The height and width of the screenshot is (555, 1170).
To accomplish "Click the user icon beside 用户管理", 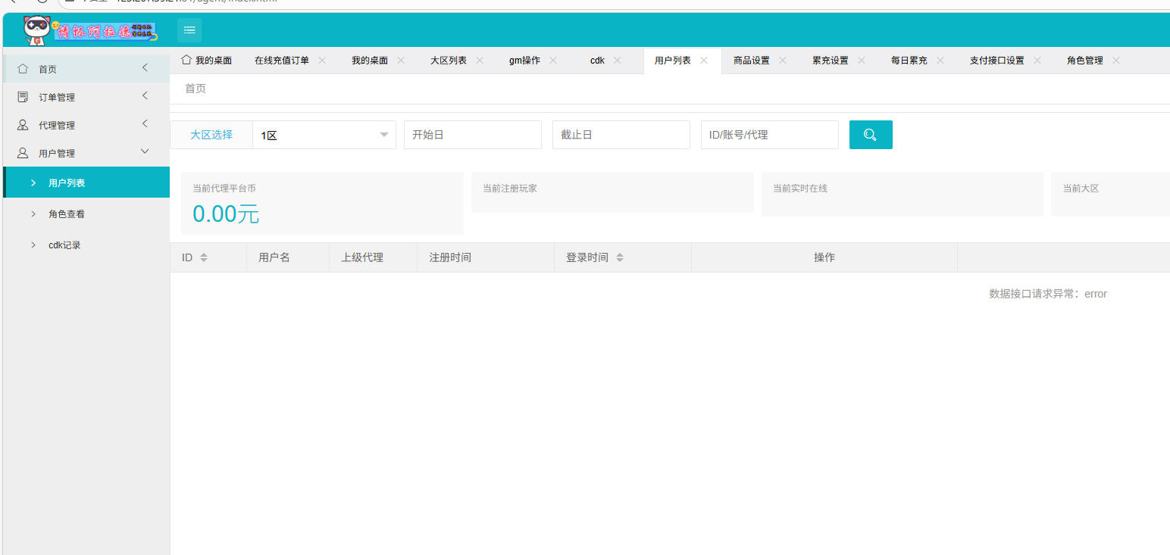I will click(x=23, y=151).
